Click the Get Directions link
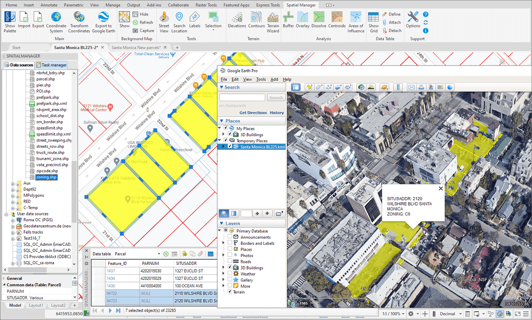 click(253, 112)
